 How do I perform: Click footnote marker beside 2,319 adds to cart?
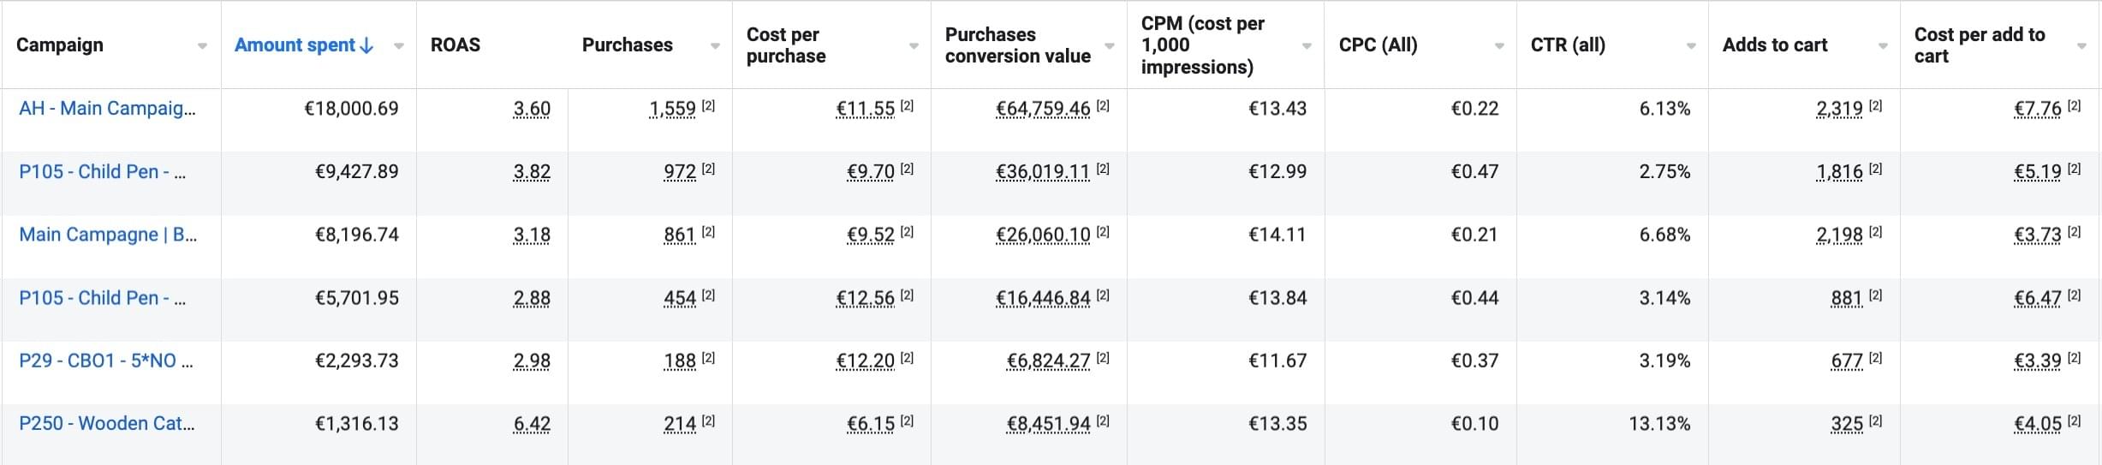1875,106
